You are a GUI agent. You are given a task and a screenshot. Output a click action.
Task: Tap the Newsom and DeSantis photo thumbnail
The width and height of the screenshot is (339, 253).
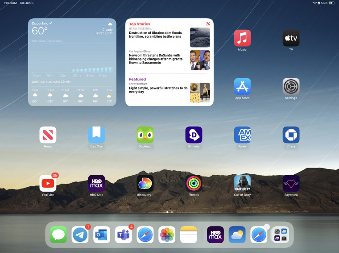tap(200, 60)
